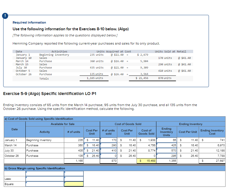Click ending inventory cost 12,198
Image resolution: width=234 pixels, height=190 pixels.
click(x=212, y=150)
